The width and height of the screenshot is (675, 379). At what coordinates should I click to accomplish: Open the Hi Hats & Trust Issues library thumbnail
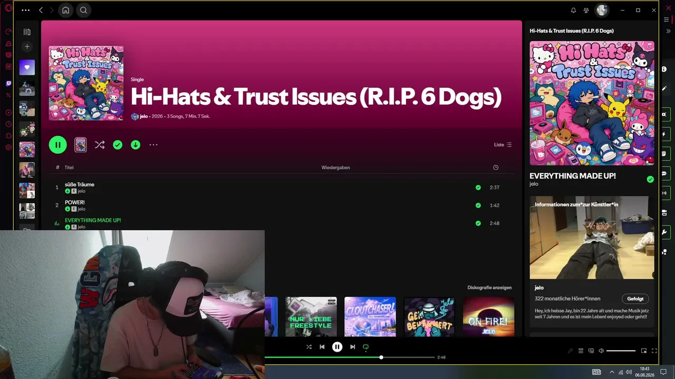click(27, 149)
